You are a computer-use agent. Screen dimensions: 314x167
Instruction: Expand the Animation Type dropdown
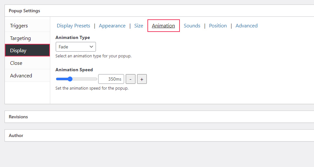[x=76, y=47]
